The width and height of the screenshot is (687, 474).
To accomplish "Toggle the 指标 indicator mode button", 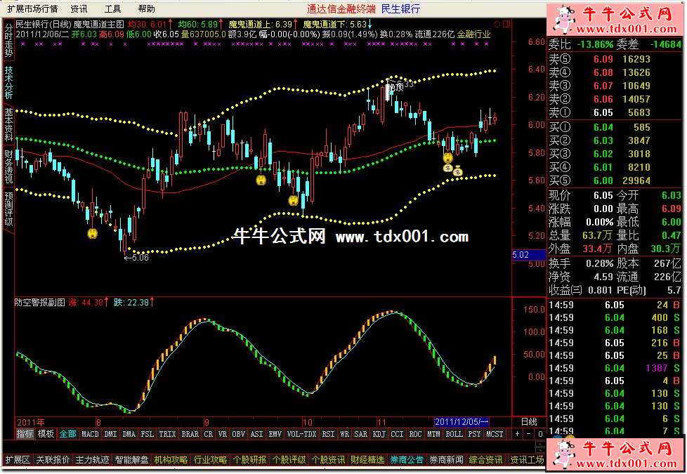I will [x=25, y=435].
